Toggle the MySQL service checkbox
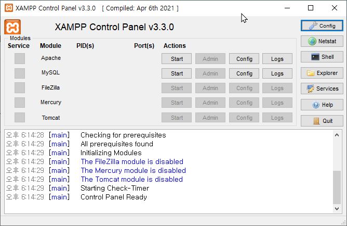This screenshot has width=347, height=226. [20, 73]
